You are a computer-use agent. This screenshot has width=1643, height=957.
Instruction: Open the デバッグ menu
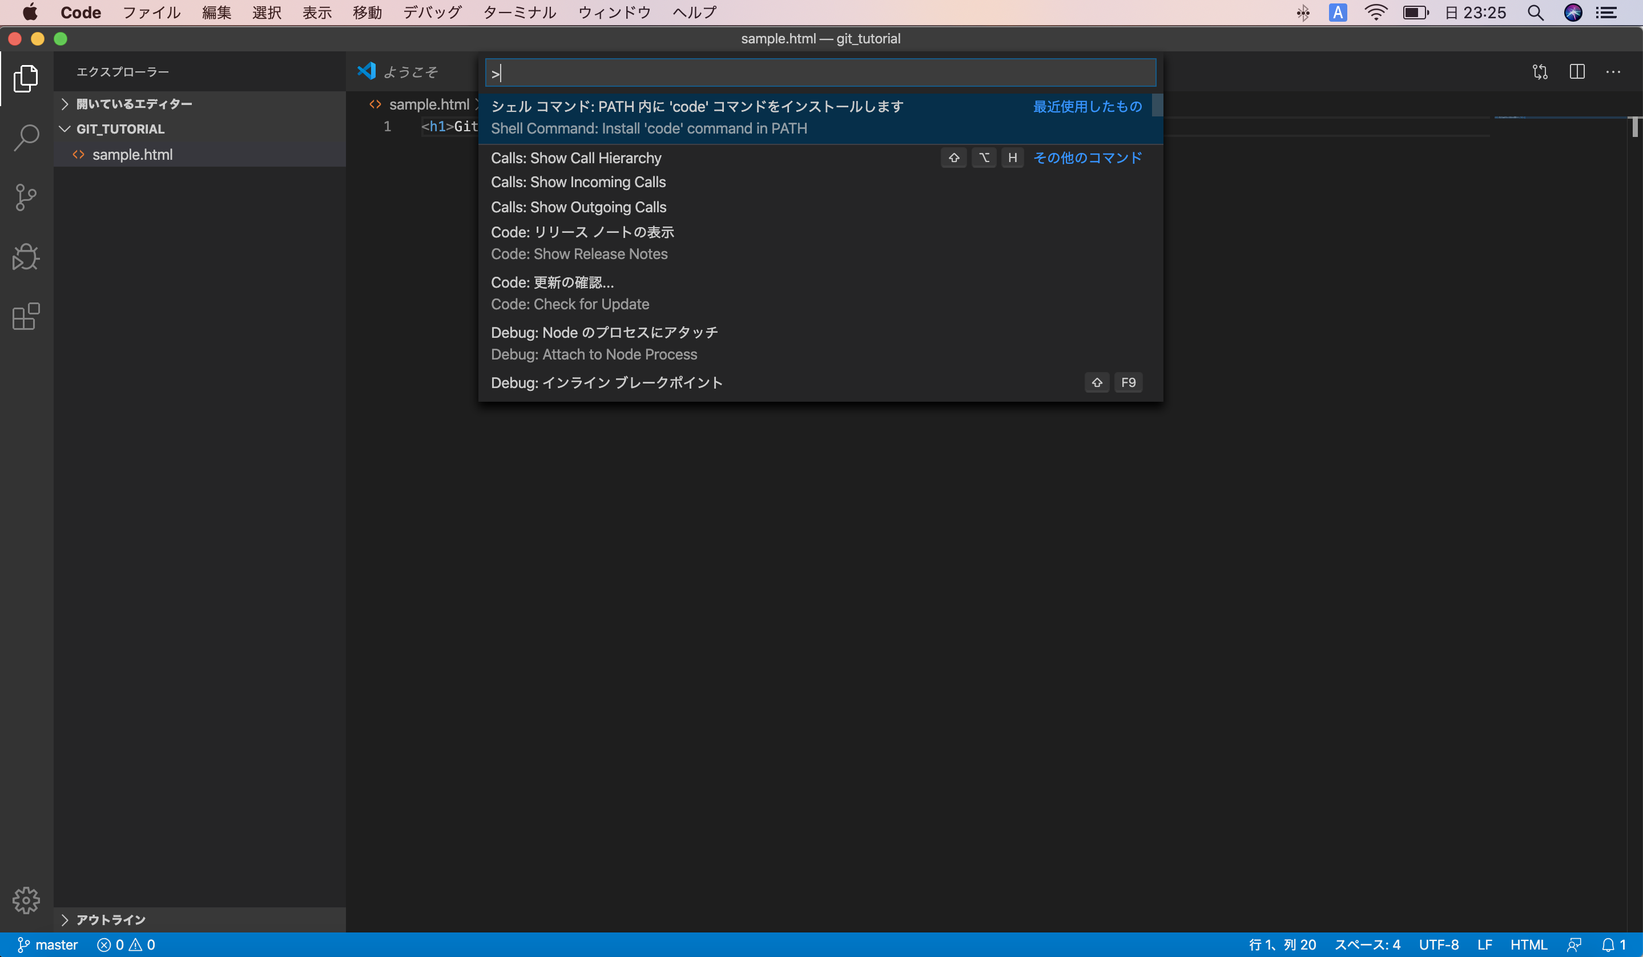(432, 13)
